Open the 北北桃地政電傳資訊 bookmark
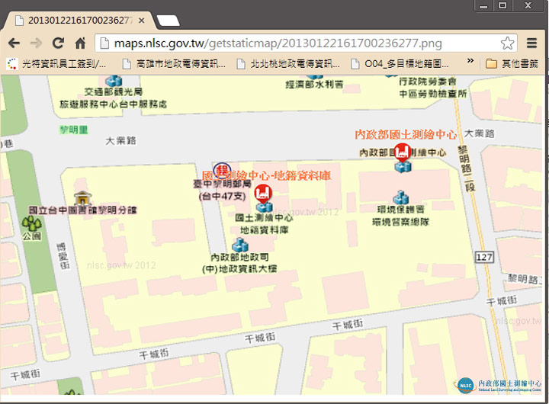 point(288,64)
